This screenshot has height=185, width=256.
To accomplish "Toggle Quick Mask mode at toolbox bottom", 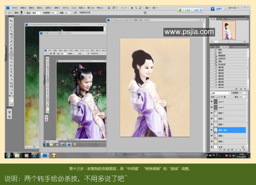I will [11, 104].
